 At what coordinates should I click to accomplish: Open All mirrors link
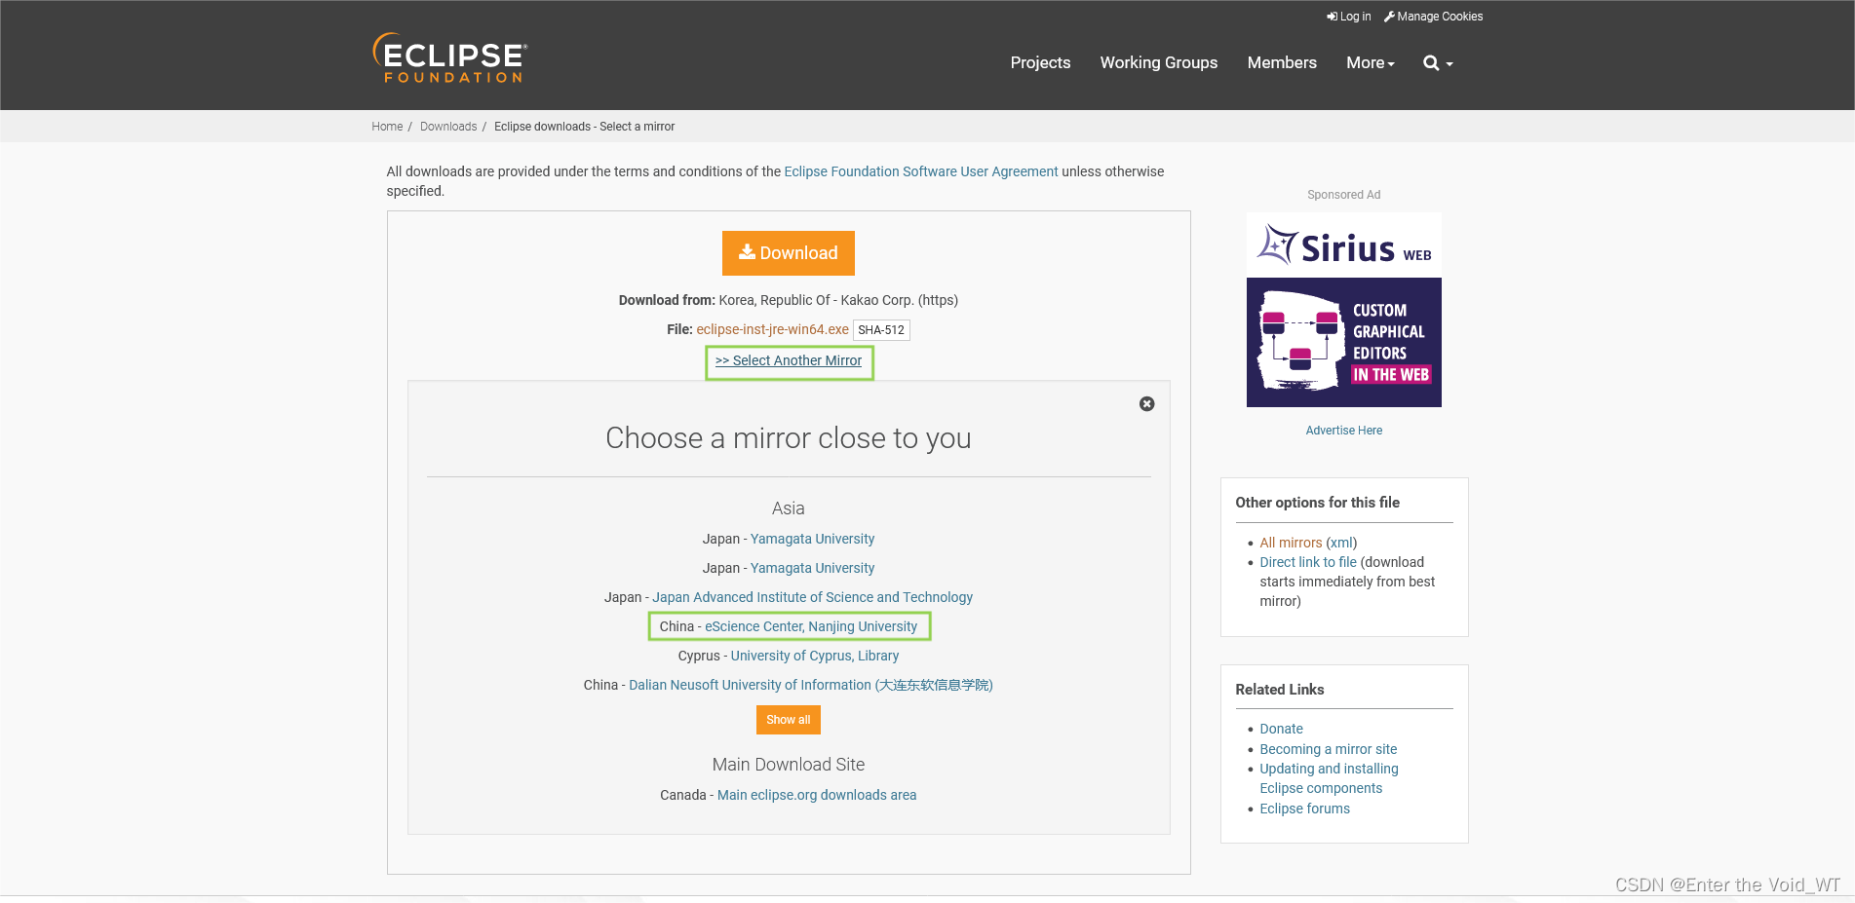[x=1291, y=543]
